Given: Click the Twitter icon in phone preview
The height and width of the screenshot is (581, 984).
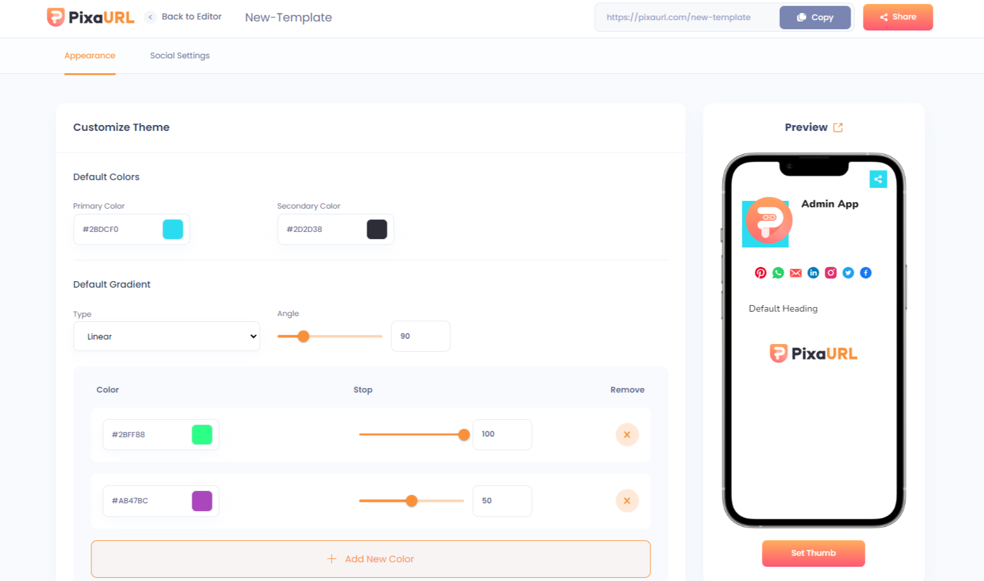Looking at the screenshot, I should (x=848, y=273).
